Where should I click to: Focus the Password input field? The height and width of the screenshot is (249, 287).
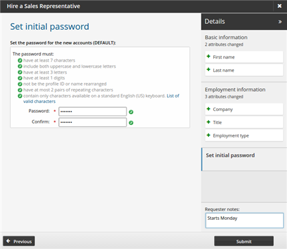point(93,112)
